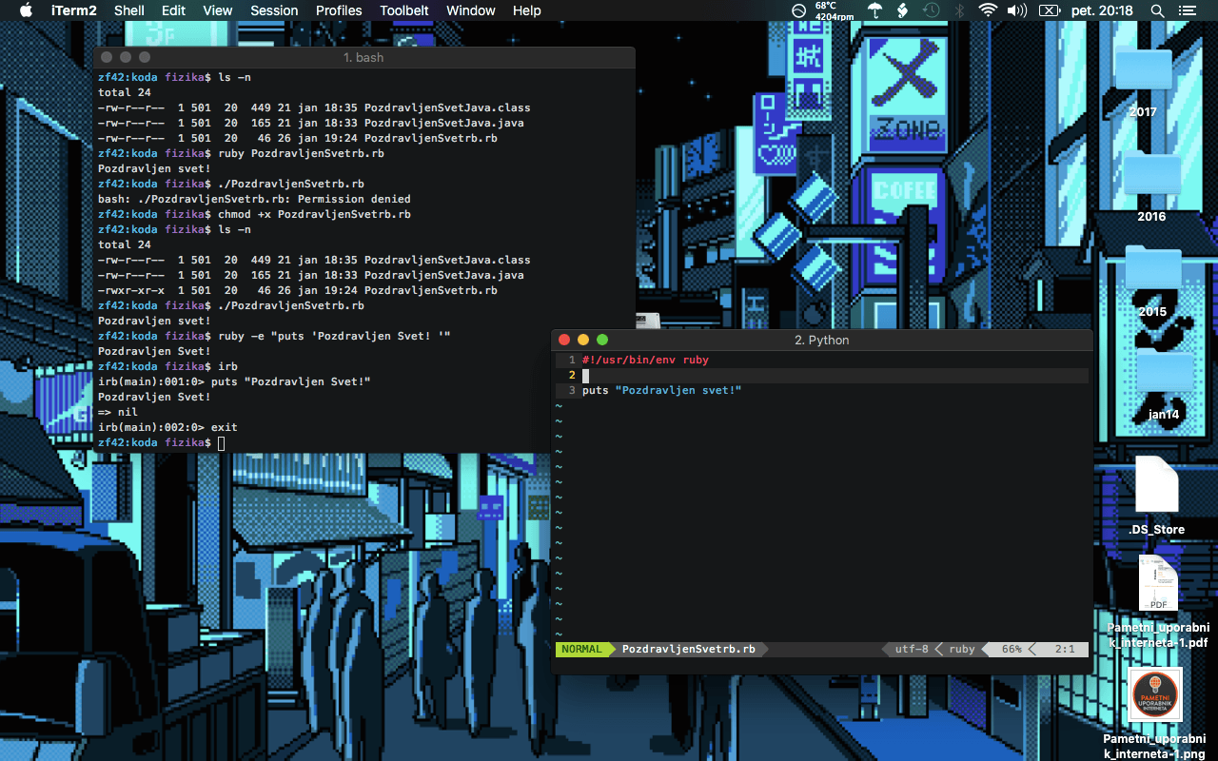Click the empty line 2 in vim
This screenshot has height=761, width=1218.
(x=822, y=376)
